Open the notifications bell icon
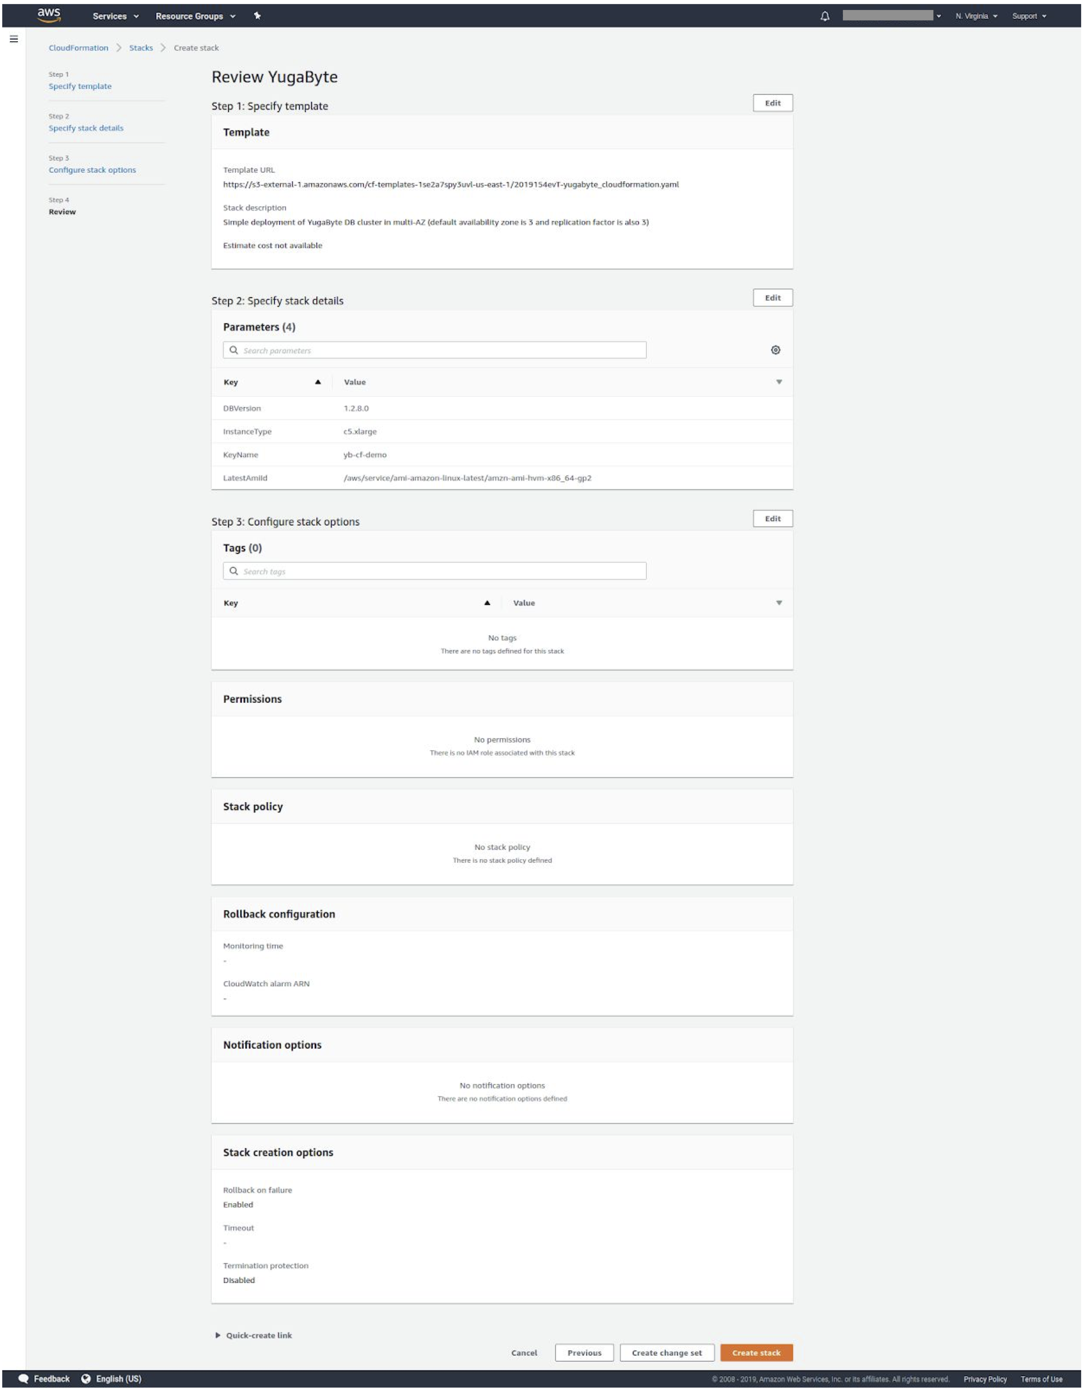This screenshot has width=1085, height=1391. [x=825, y=17]
